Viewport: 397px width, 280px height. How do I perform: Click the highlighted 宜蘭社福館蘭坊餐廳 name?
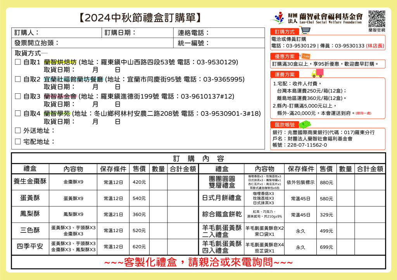[73, 79]
